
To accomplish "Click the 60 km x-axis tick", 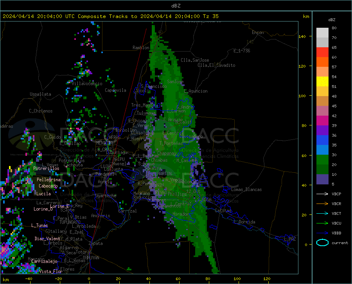I will (178, 279).
